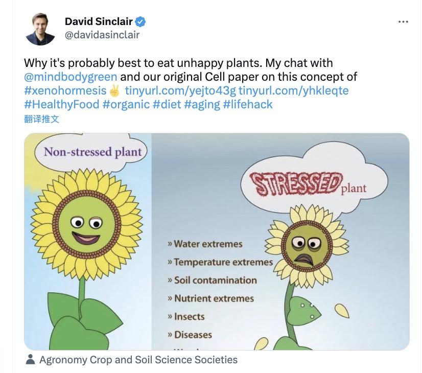Open the Agronomy Crop and Soil Science Societies tag
The height and width of the screenshot is (373, 422).
[x=138, y=360]
